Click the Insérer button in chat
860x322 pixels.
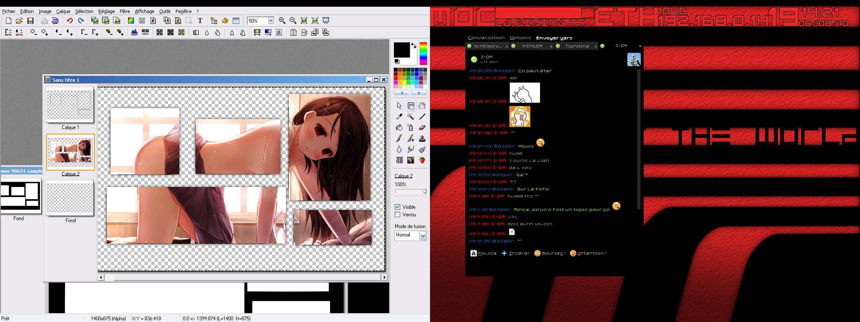pyautogui.click(x=516, y=253)
